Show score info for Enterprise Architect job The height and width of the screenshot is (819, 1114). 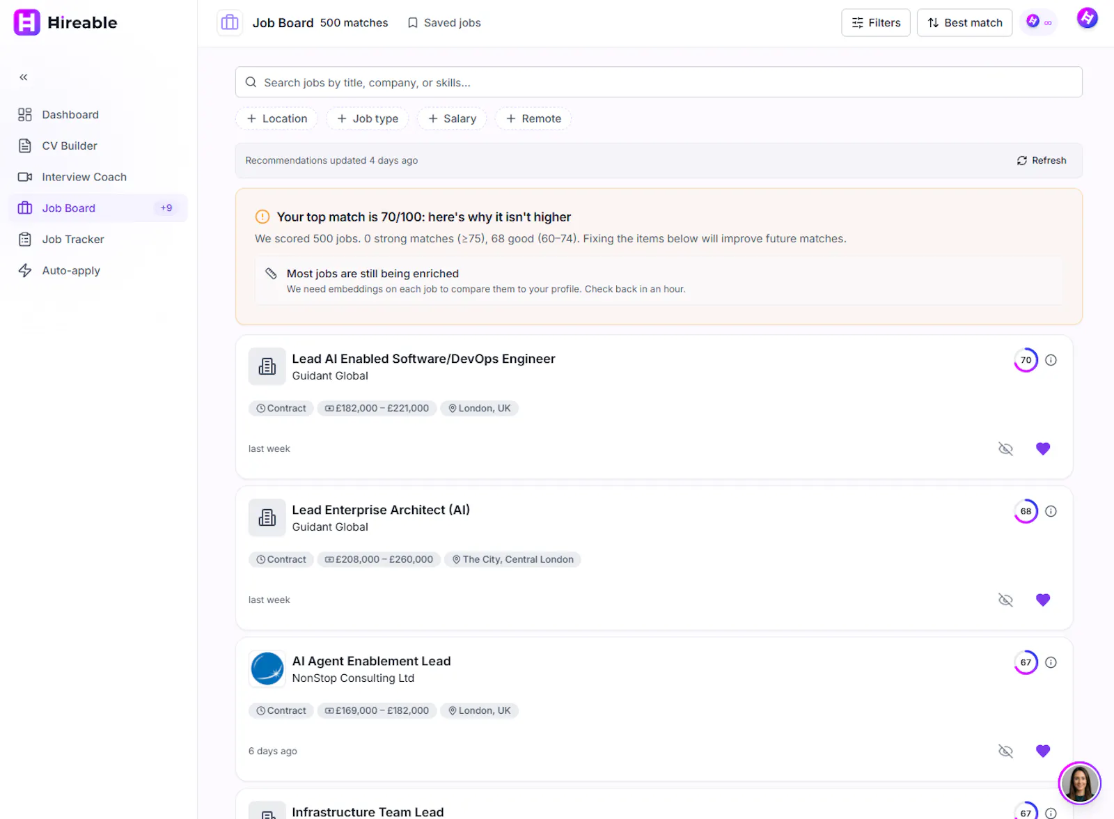click(x=1051, y=511)
